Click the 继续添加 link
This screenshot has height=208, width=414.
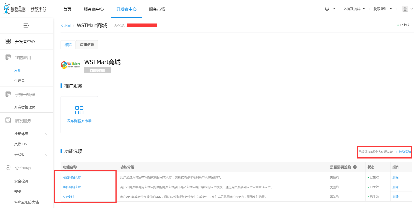click(x=403, y=152)
